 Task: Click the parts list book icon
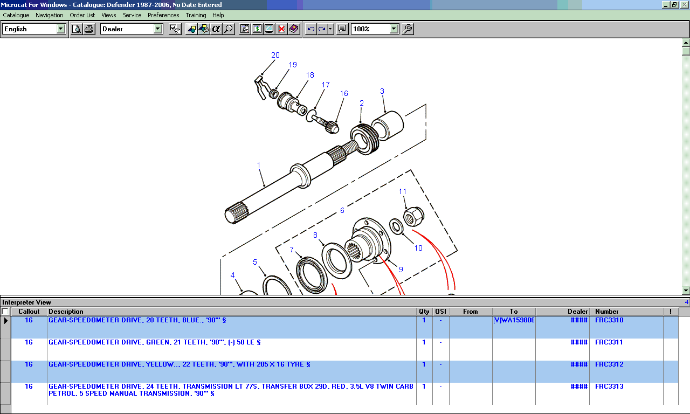[245, 29]
